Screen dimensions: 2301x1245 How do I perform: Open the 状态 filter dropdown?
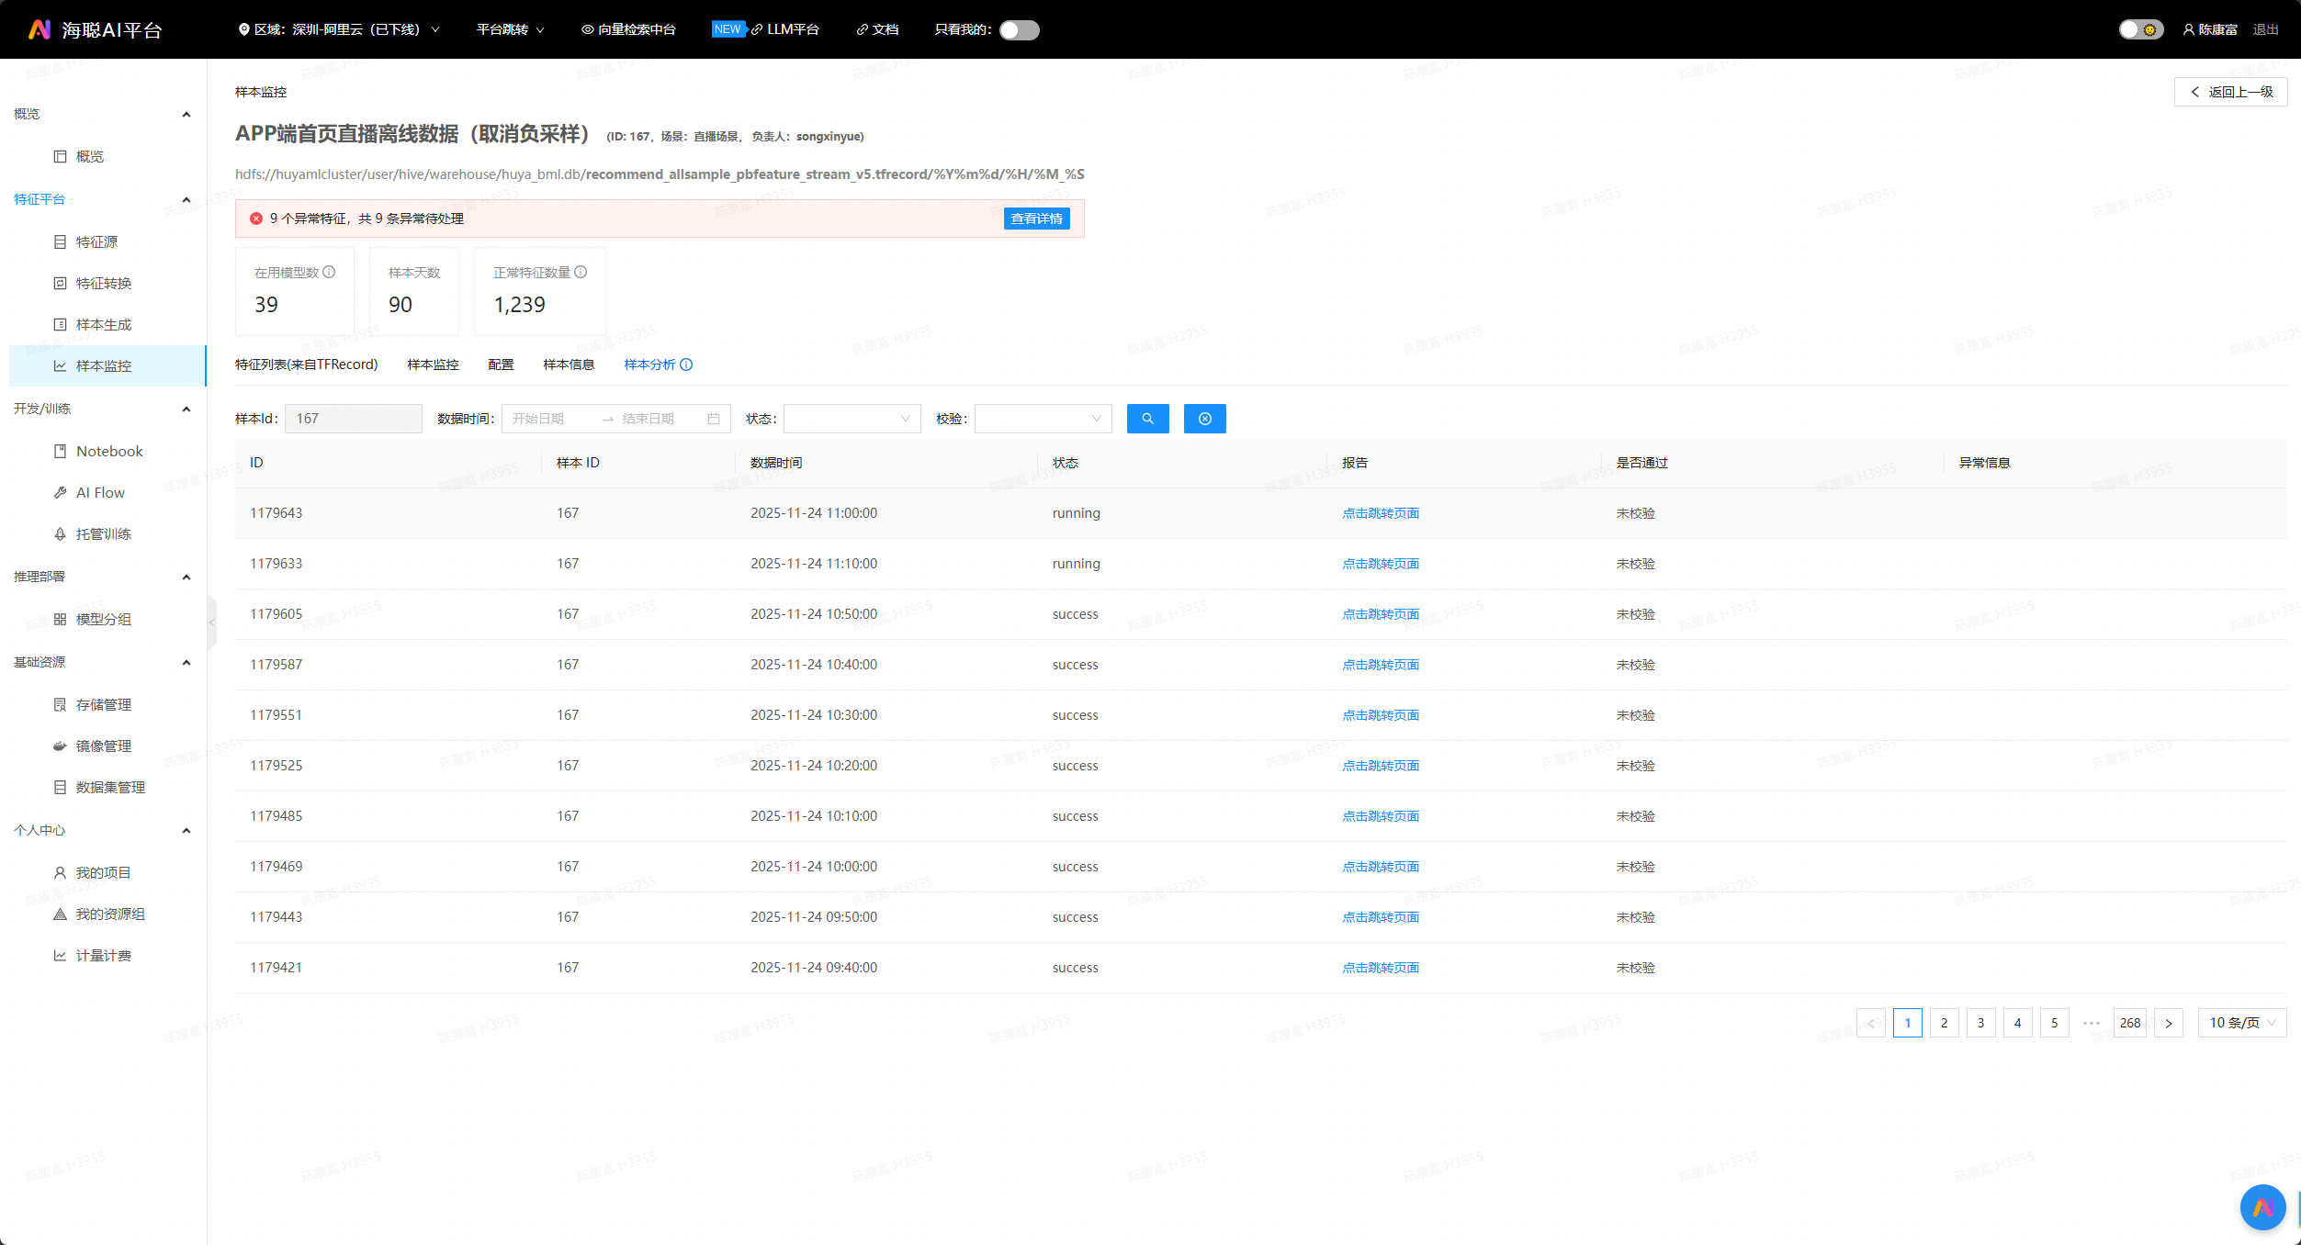851,419
